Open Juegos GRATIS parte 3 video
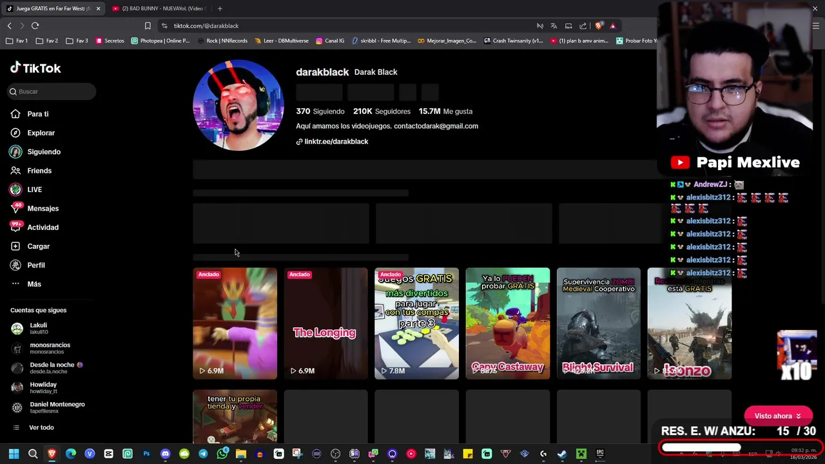This screenshot has width=825, height=464. pos(416,324)
